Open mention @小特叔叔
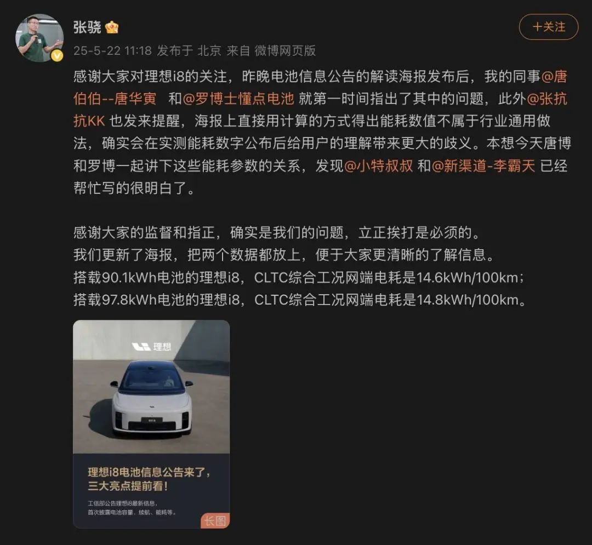 tap(378, 165)
